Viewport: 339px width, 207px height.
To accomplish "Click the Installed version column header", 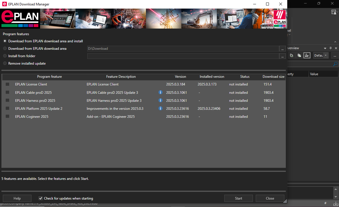I will 212,77.
